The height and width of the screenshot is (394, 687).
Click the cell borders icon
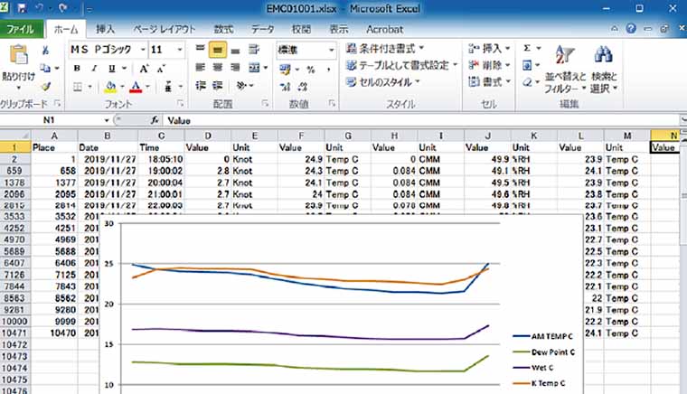point(77,87)
